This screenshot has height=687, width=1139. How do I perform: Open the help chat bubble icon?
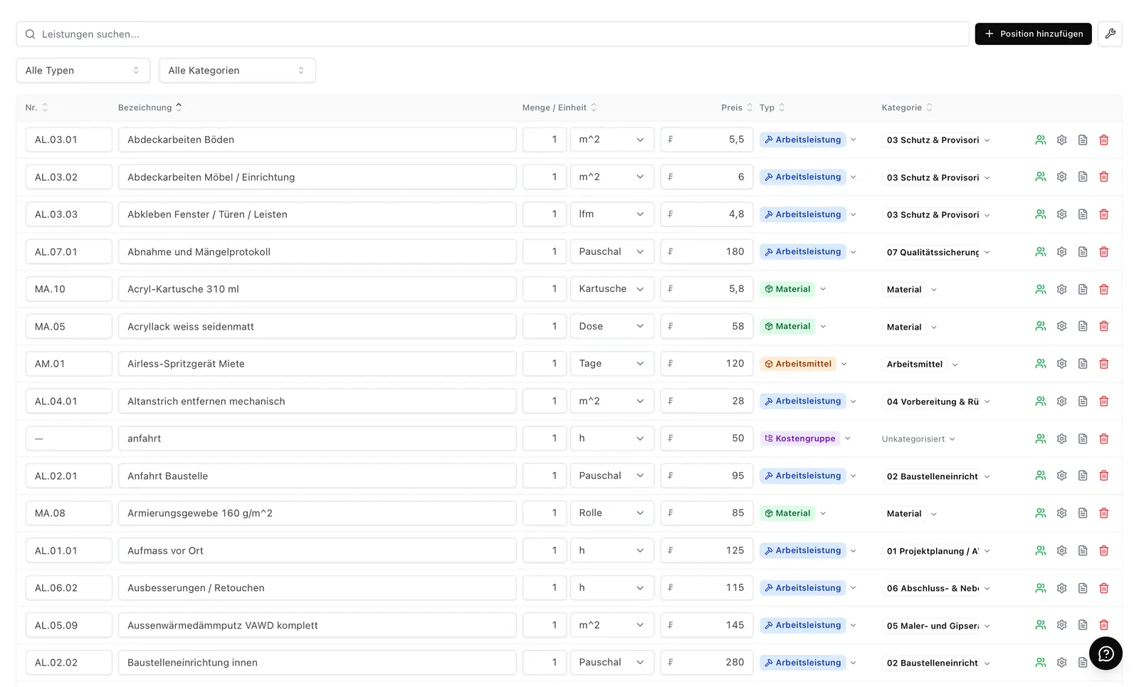coord(1106,653)
